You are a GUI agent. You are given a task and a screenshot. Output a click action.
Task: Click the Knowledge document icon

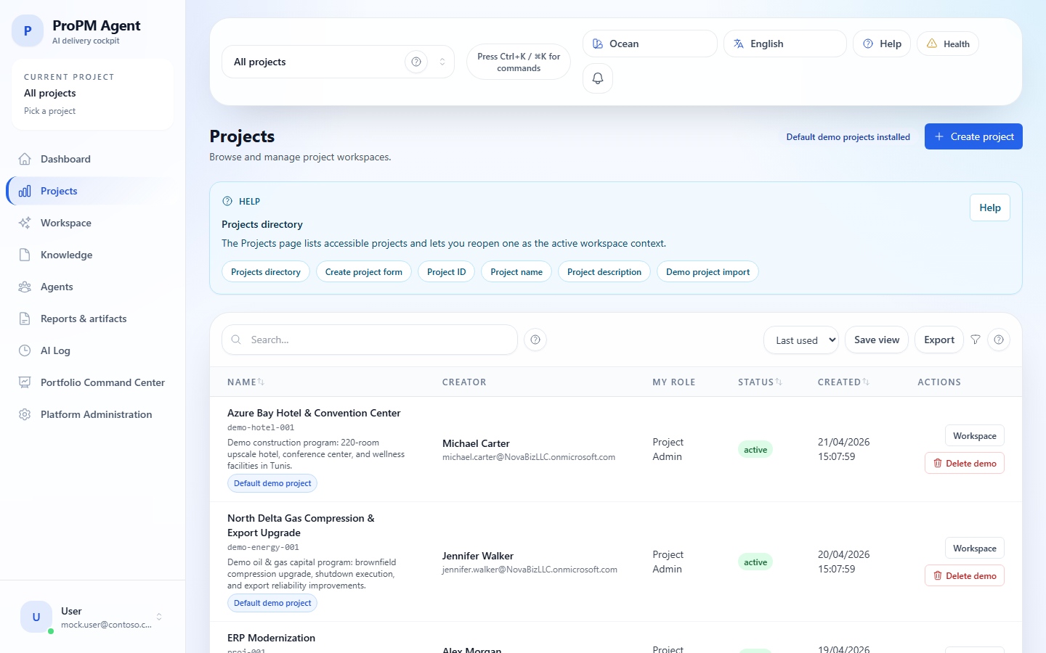25,255
